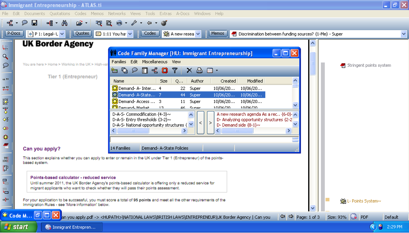Open dropdown arrow next to wrench icon

(x=141, y=23)
